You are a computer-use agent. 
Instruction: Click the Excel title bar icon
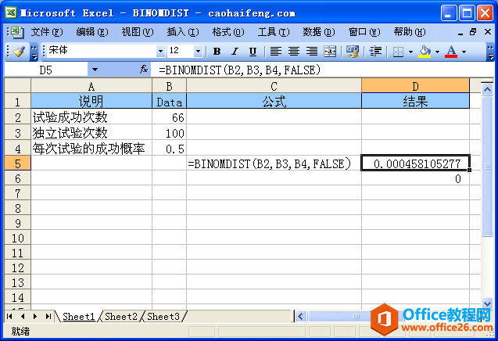(11, 13)
